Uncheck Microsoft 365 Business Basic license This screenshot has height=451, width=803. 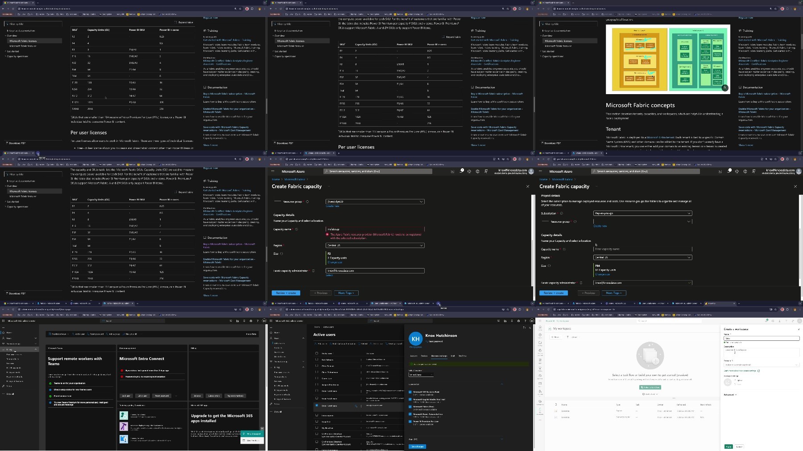[410, 392]
